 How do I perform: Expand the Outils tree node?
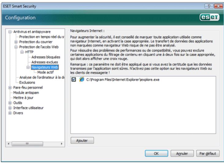pos(10,103)
